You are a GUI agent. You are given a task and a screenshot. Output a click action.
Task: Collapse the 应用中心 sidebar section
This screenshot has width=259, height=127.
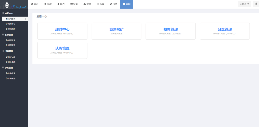(3, 13)
